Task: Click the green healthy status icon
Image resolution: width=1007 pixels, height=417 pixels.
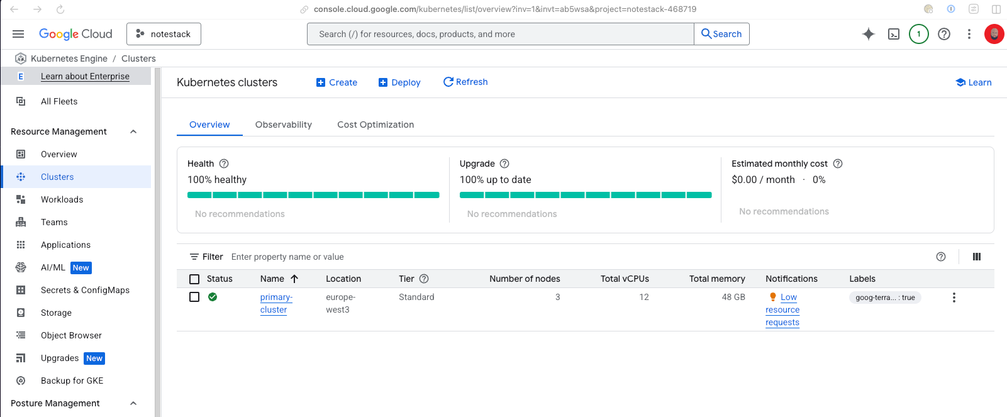Action: [x=213, y=297]
